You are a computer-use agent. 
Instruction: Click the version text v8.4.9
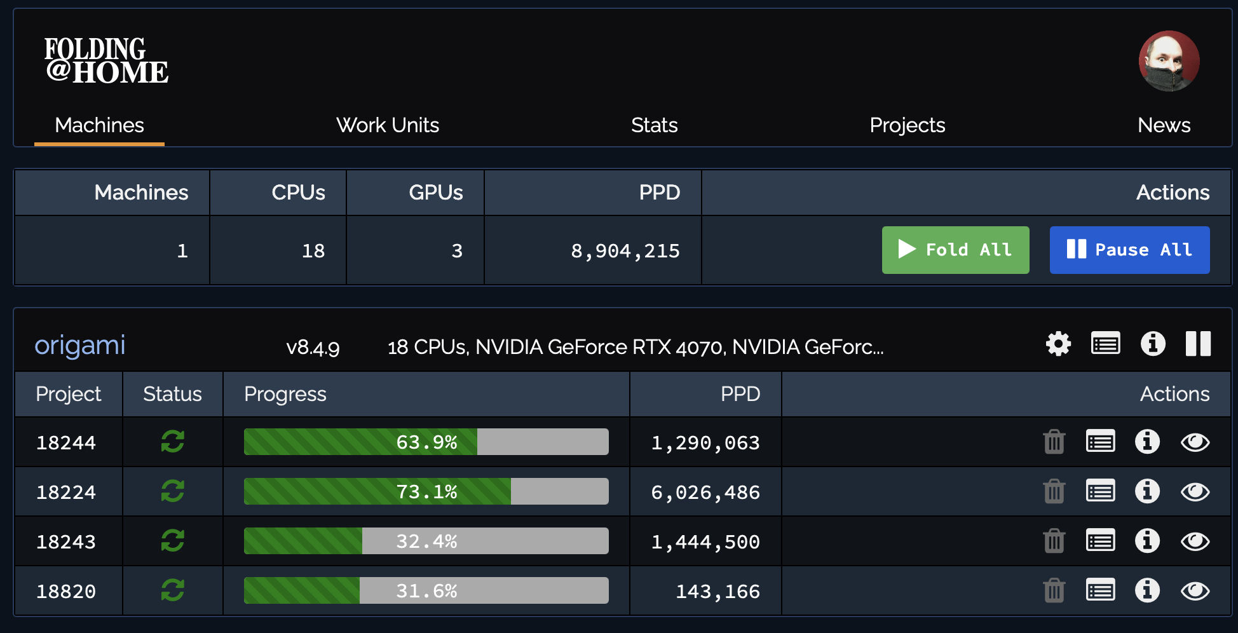[313, 347]
